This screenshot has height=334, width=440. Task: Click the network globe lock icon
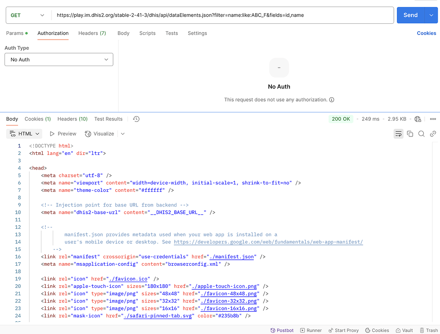[418, 119]
